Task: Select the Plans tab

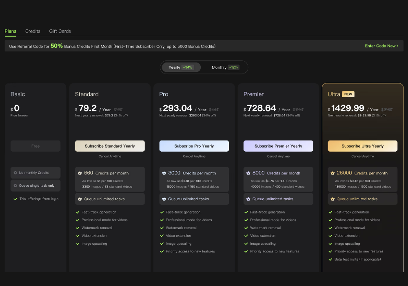Action: coord(11,31)
